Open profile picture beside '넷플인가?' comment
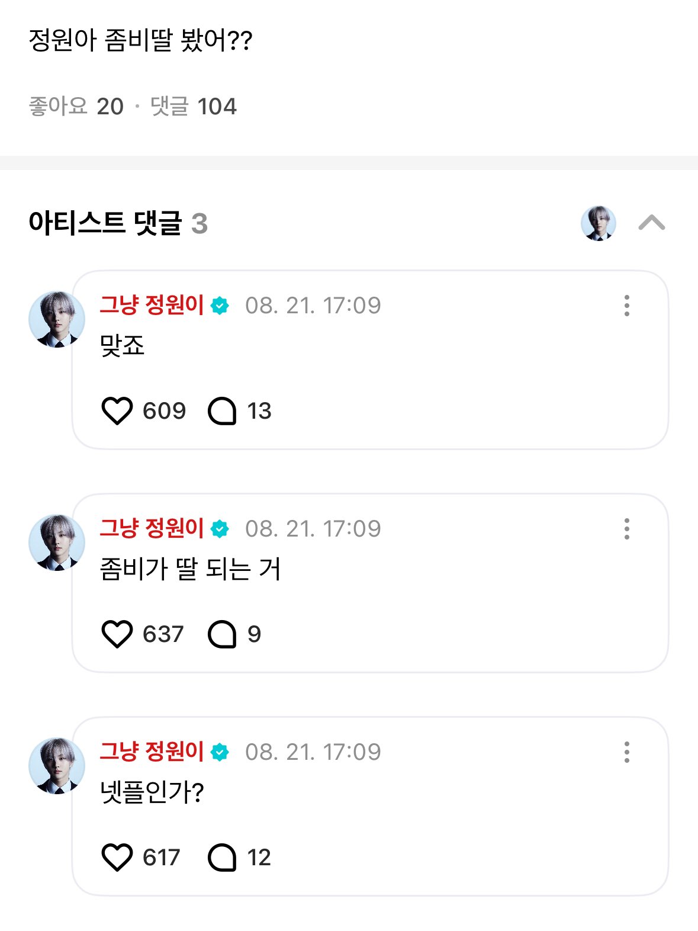 pos(57,766)
